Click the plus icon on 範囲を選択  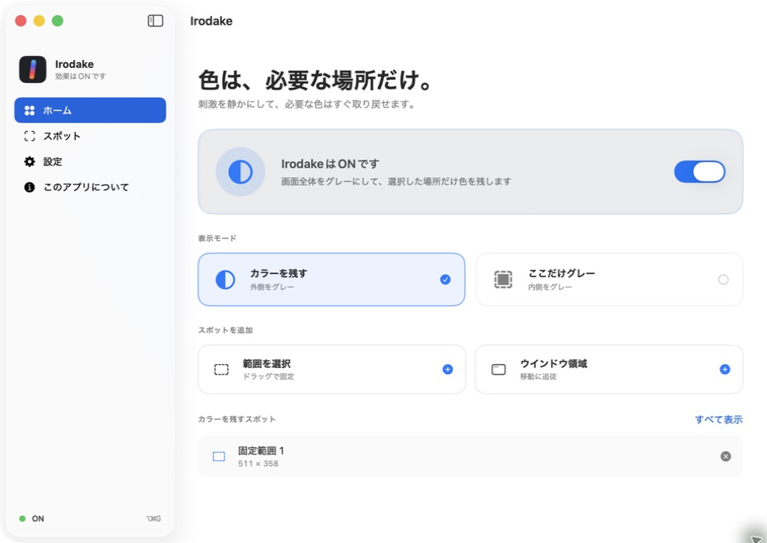(x=447, y=369)
